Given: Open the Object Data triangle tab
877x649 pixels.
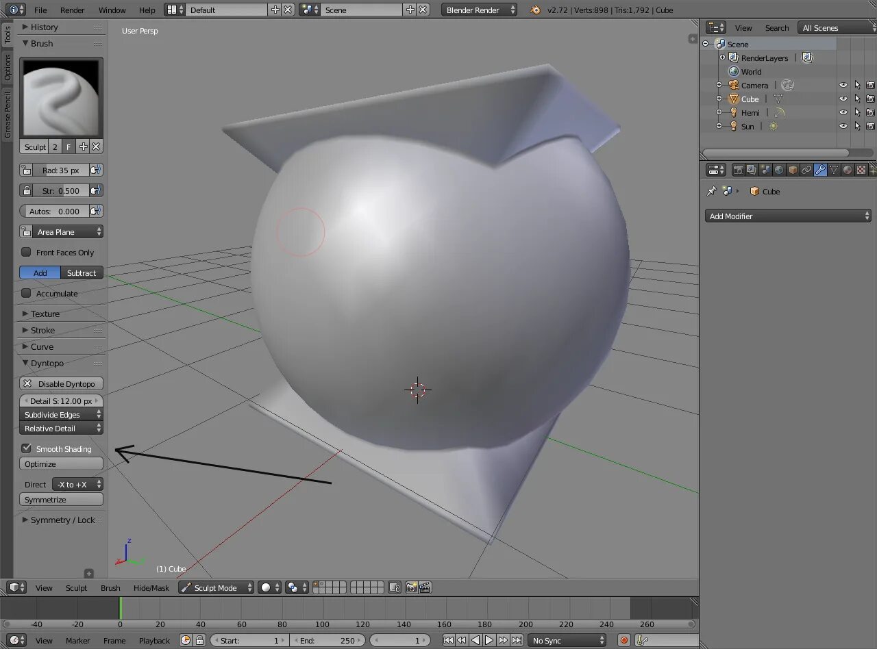Looking at the screenshot, I should pyautogui.click(x=834, y=170).
